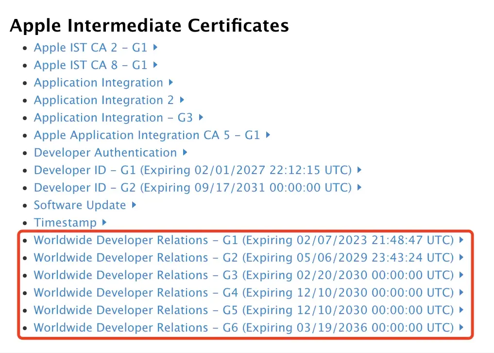Click arrow icon after Worldwide Developer Relations G4
The image size is (494, 353).
(461, 292)
